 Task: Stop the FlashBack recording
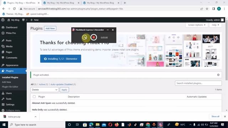(94, 37)
